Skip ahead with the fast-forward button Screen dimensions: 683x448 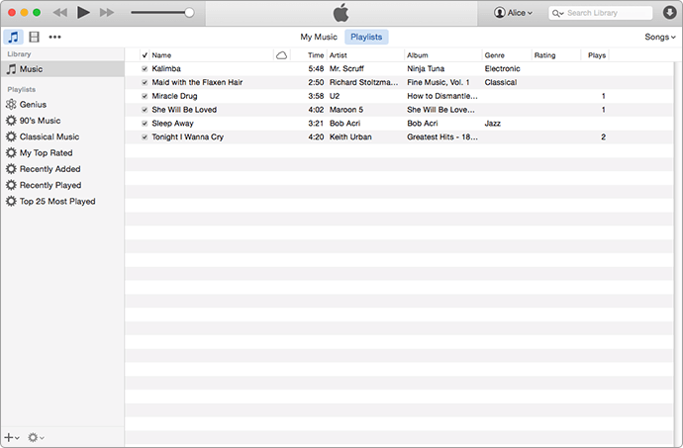pos(107,13)
